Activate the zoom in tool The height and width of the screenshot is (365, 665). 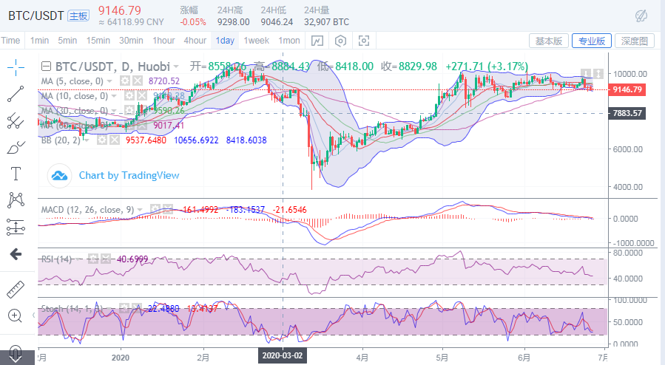click(x=16, y=315)
